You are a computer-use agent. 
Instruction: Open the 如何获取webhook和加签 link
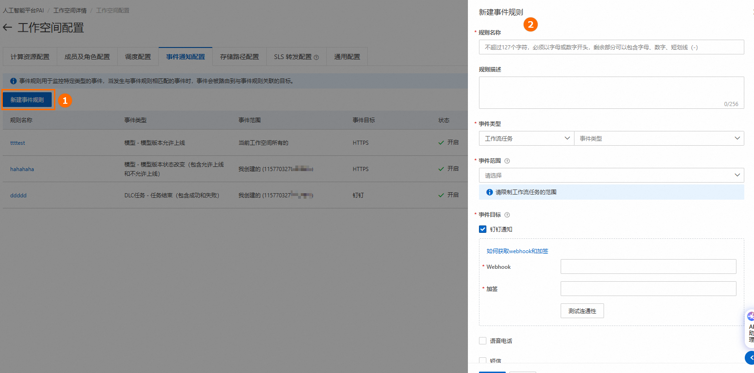tap(517, 251)
